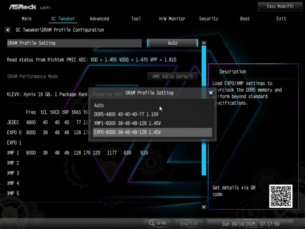Screen dimensions: 305x229
Task: Select Auto in the profile popup list
Action: coord(152,105)
